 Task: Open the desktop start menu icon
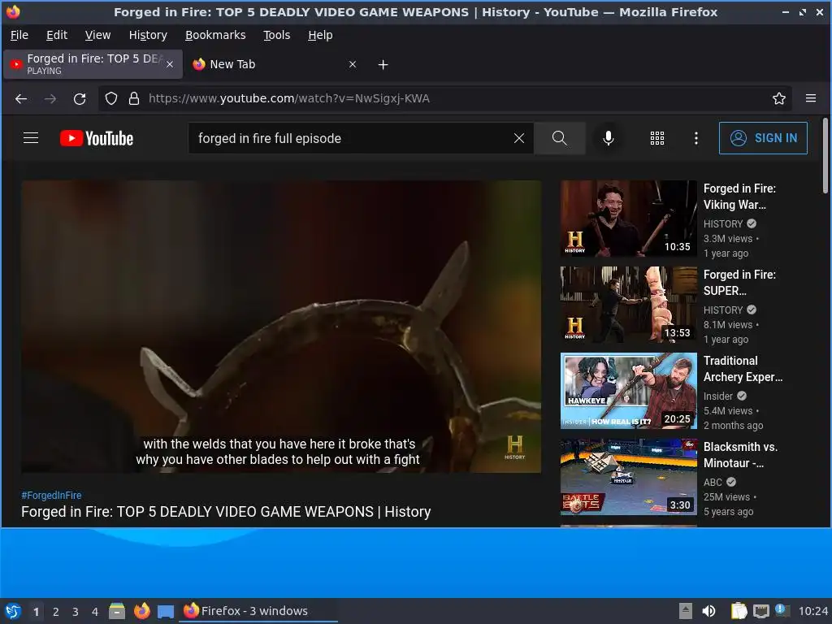(x=13, y=611)
